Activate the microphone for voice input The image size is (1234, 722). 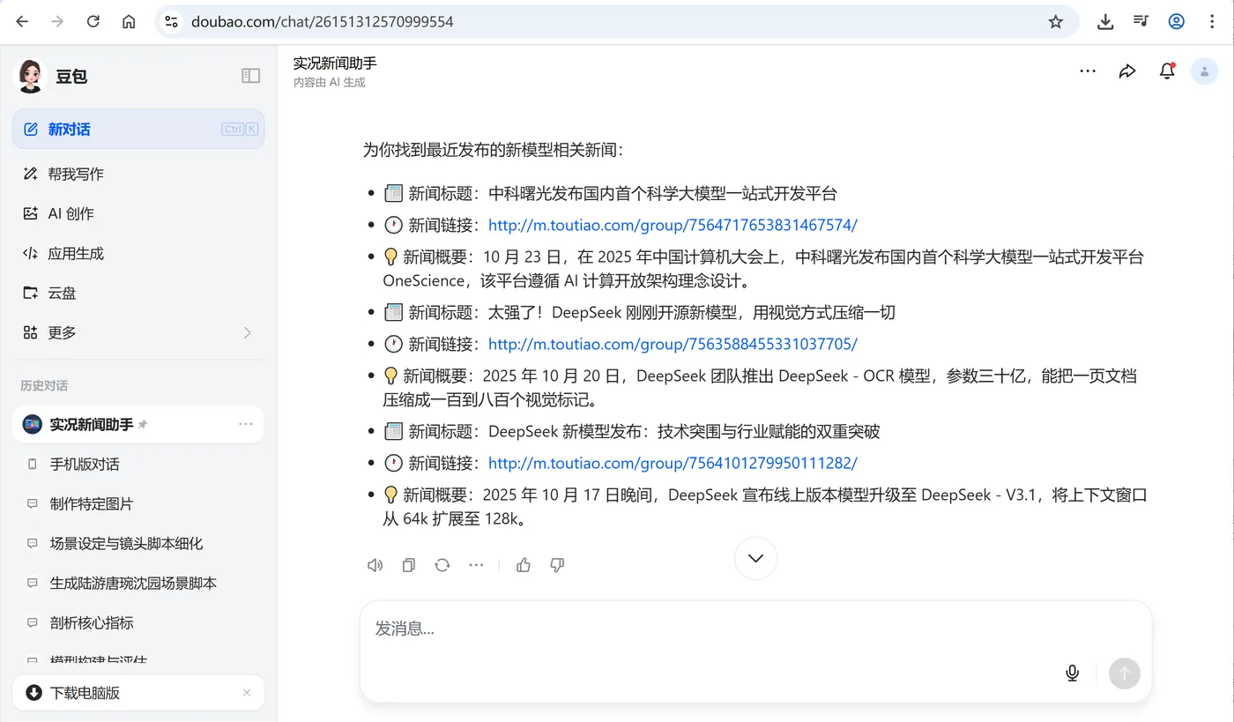[1072, 672]
